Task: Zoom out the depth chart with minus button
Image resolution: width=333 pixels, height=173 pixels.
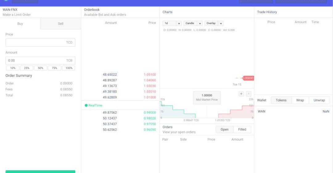Action: point(249,94)
